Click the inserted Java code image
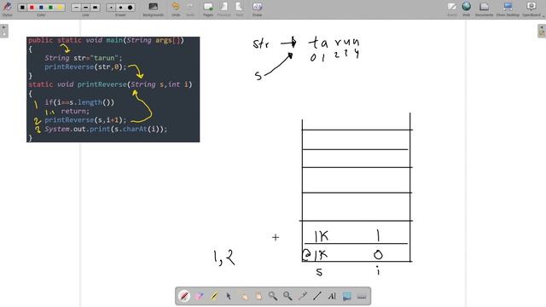546x307 pixels. (113, 89)
